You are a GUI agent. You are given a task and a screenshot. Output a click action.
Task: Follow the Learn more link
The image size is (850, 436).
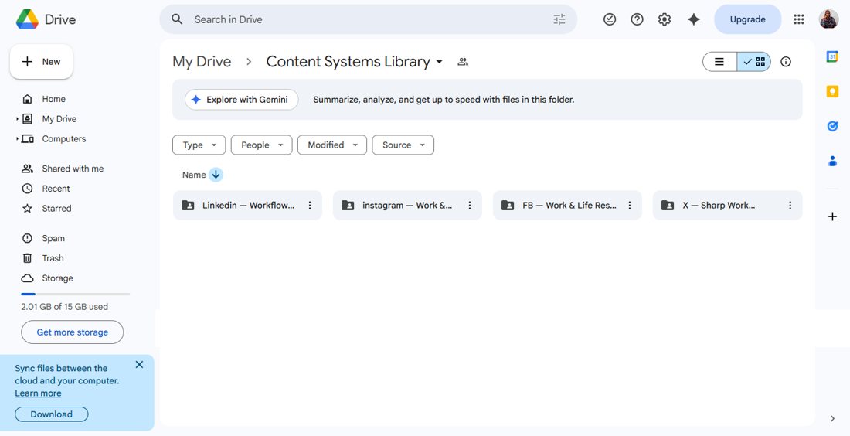tap(38, 393)
